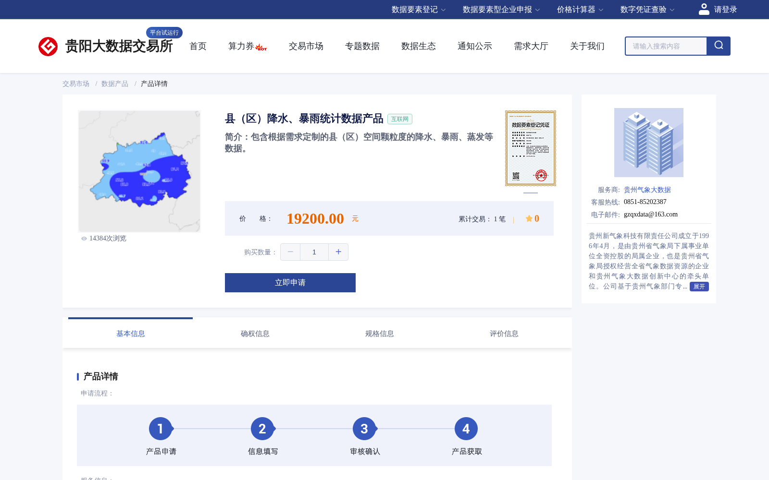Click step 2 信息填写 circle
Image resolution: width=769 pixels, height=480 pixels.
tap(262, 429)
